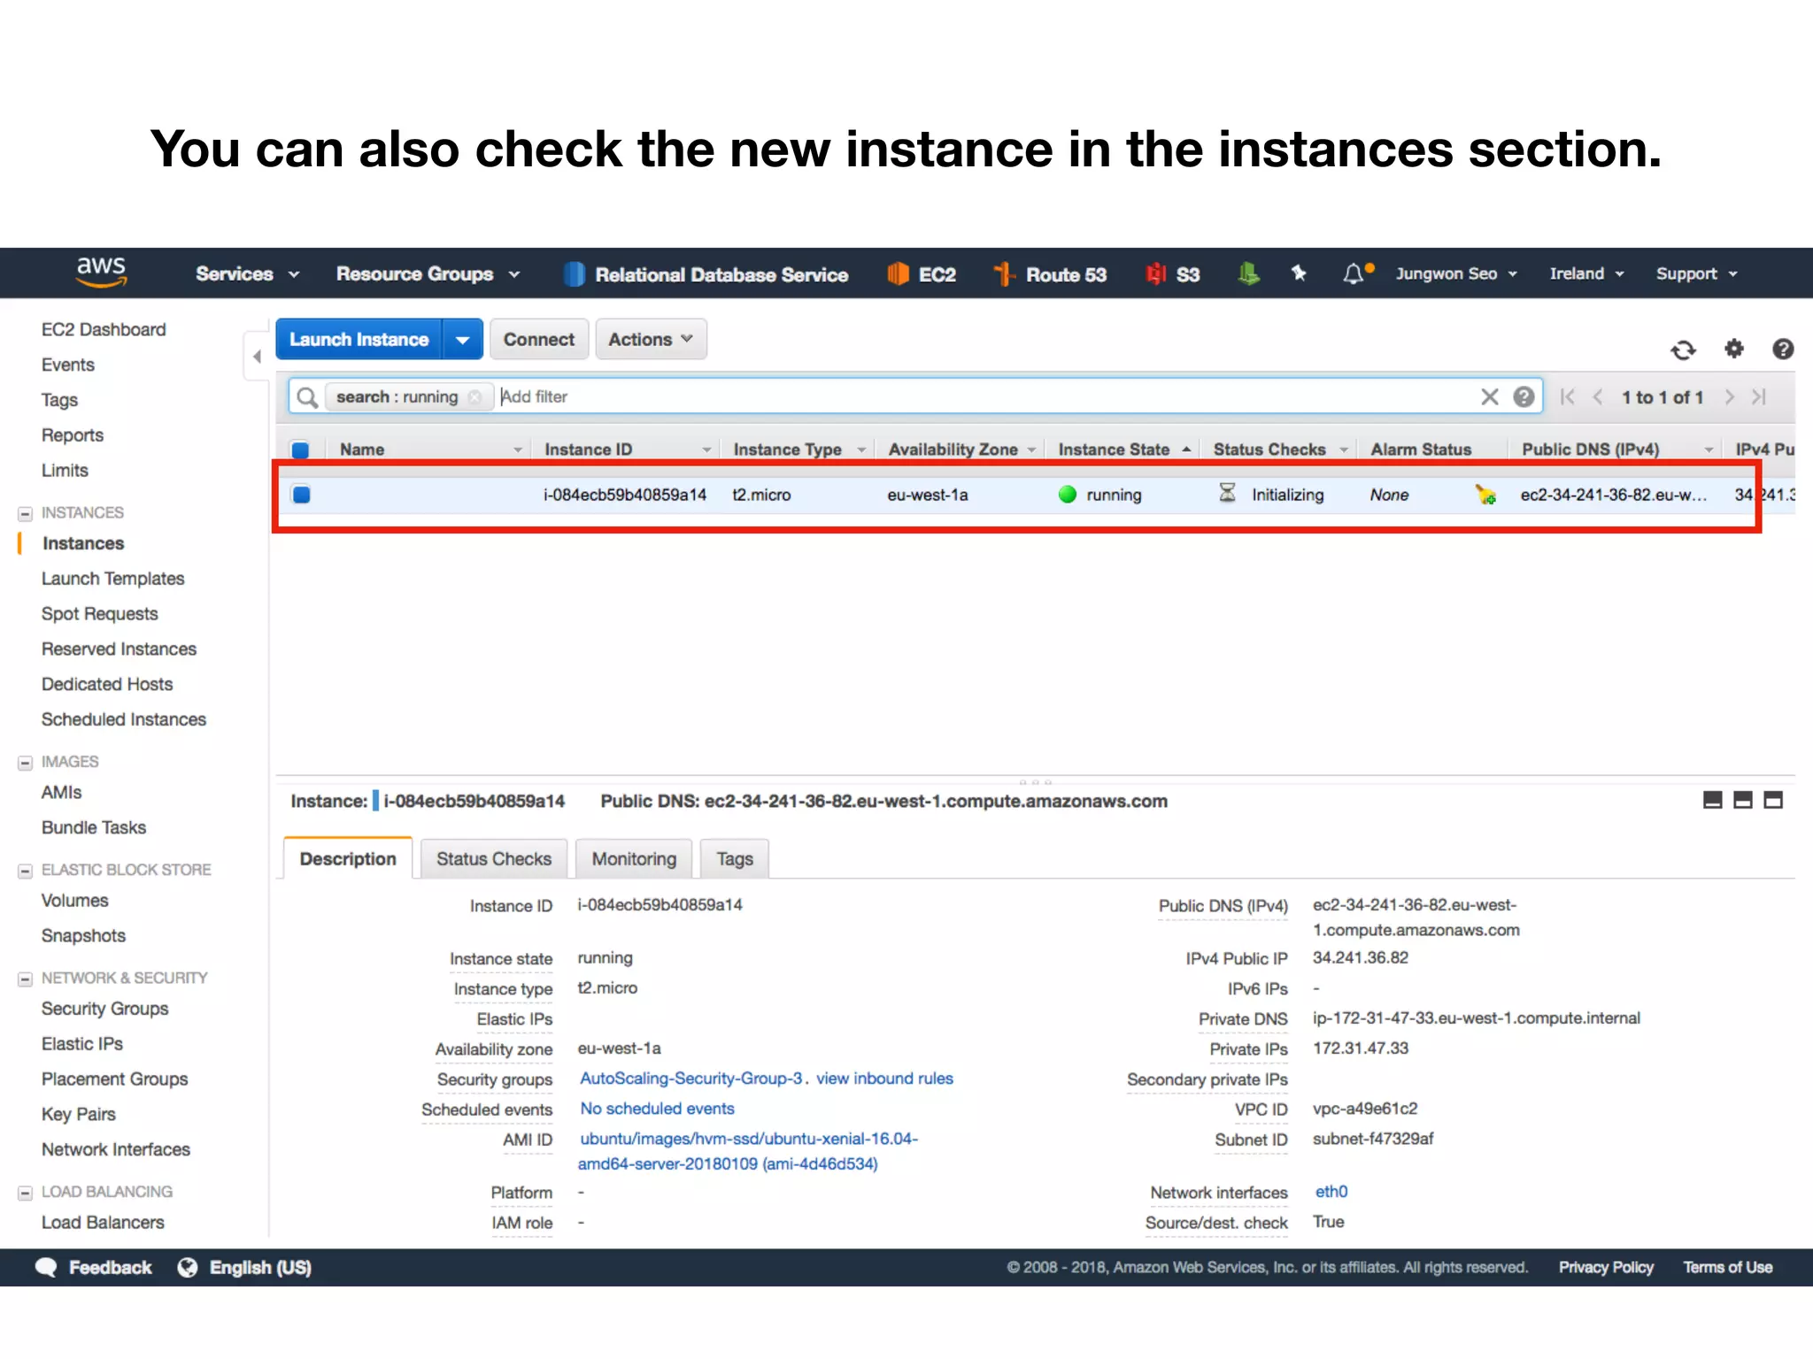1813x1359 pixels.
Task: Maximize the details pane layout icon
Action: [x=1773, y=801]
